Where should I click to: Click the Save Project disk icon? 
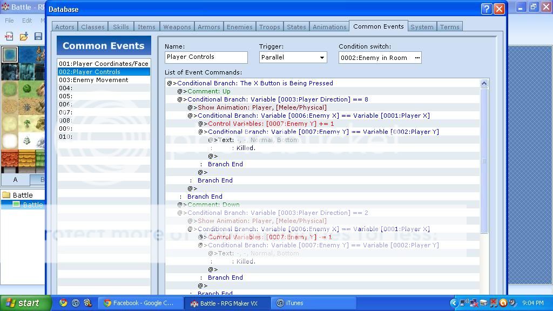click(38, 36)
